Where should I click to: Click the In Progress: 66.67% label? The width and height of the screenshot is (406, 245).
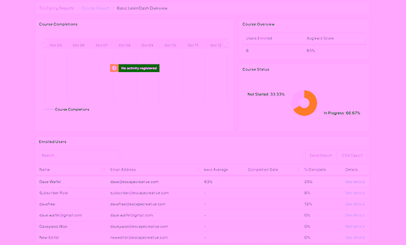[342, 113]
